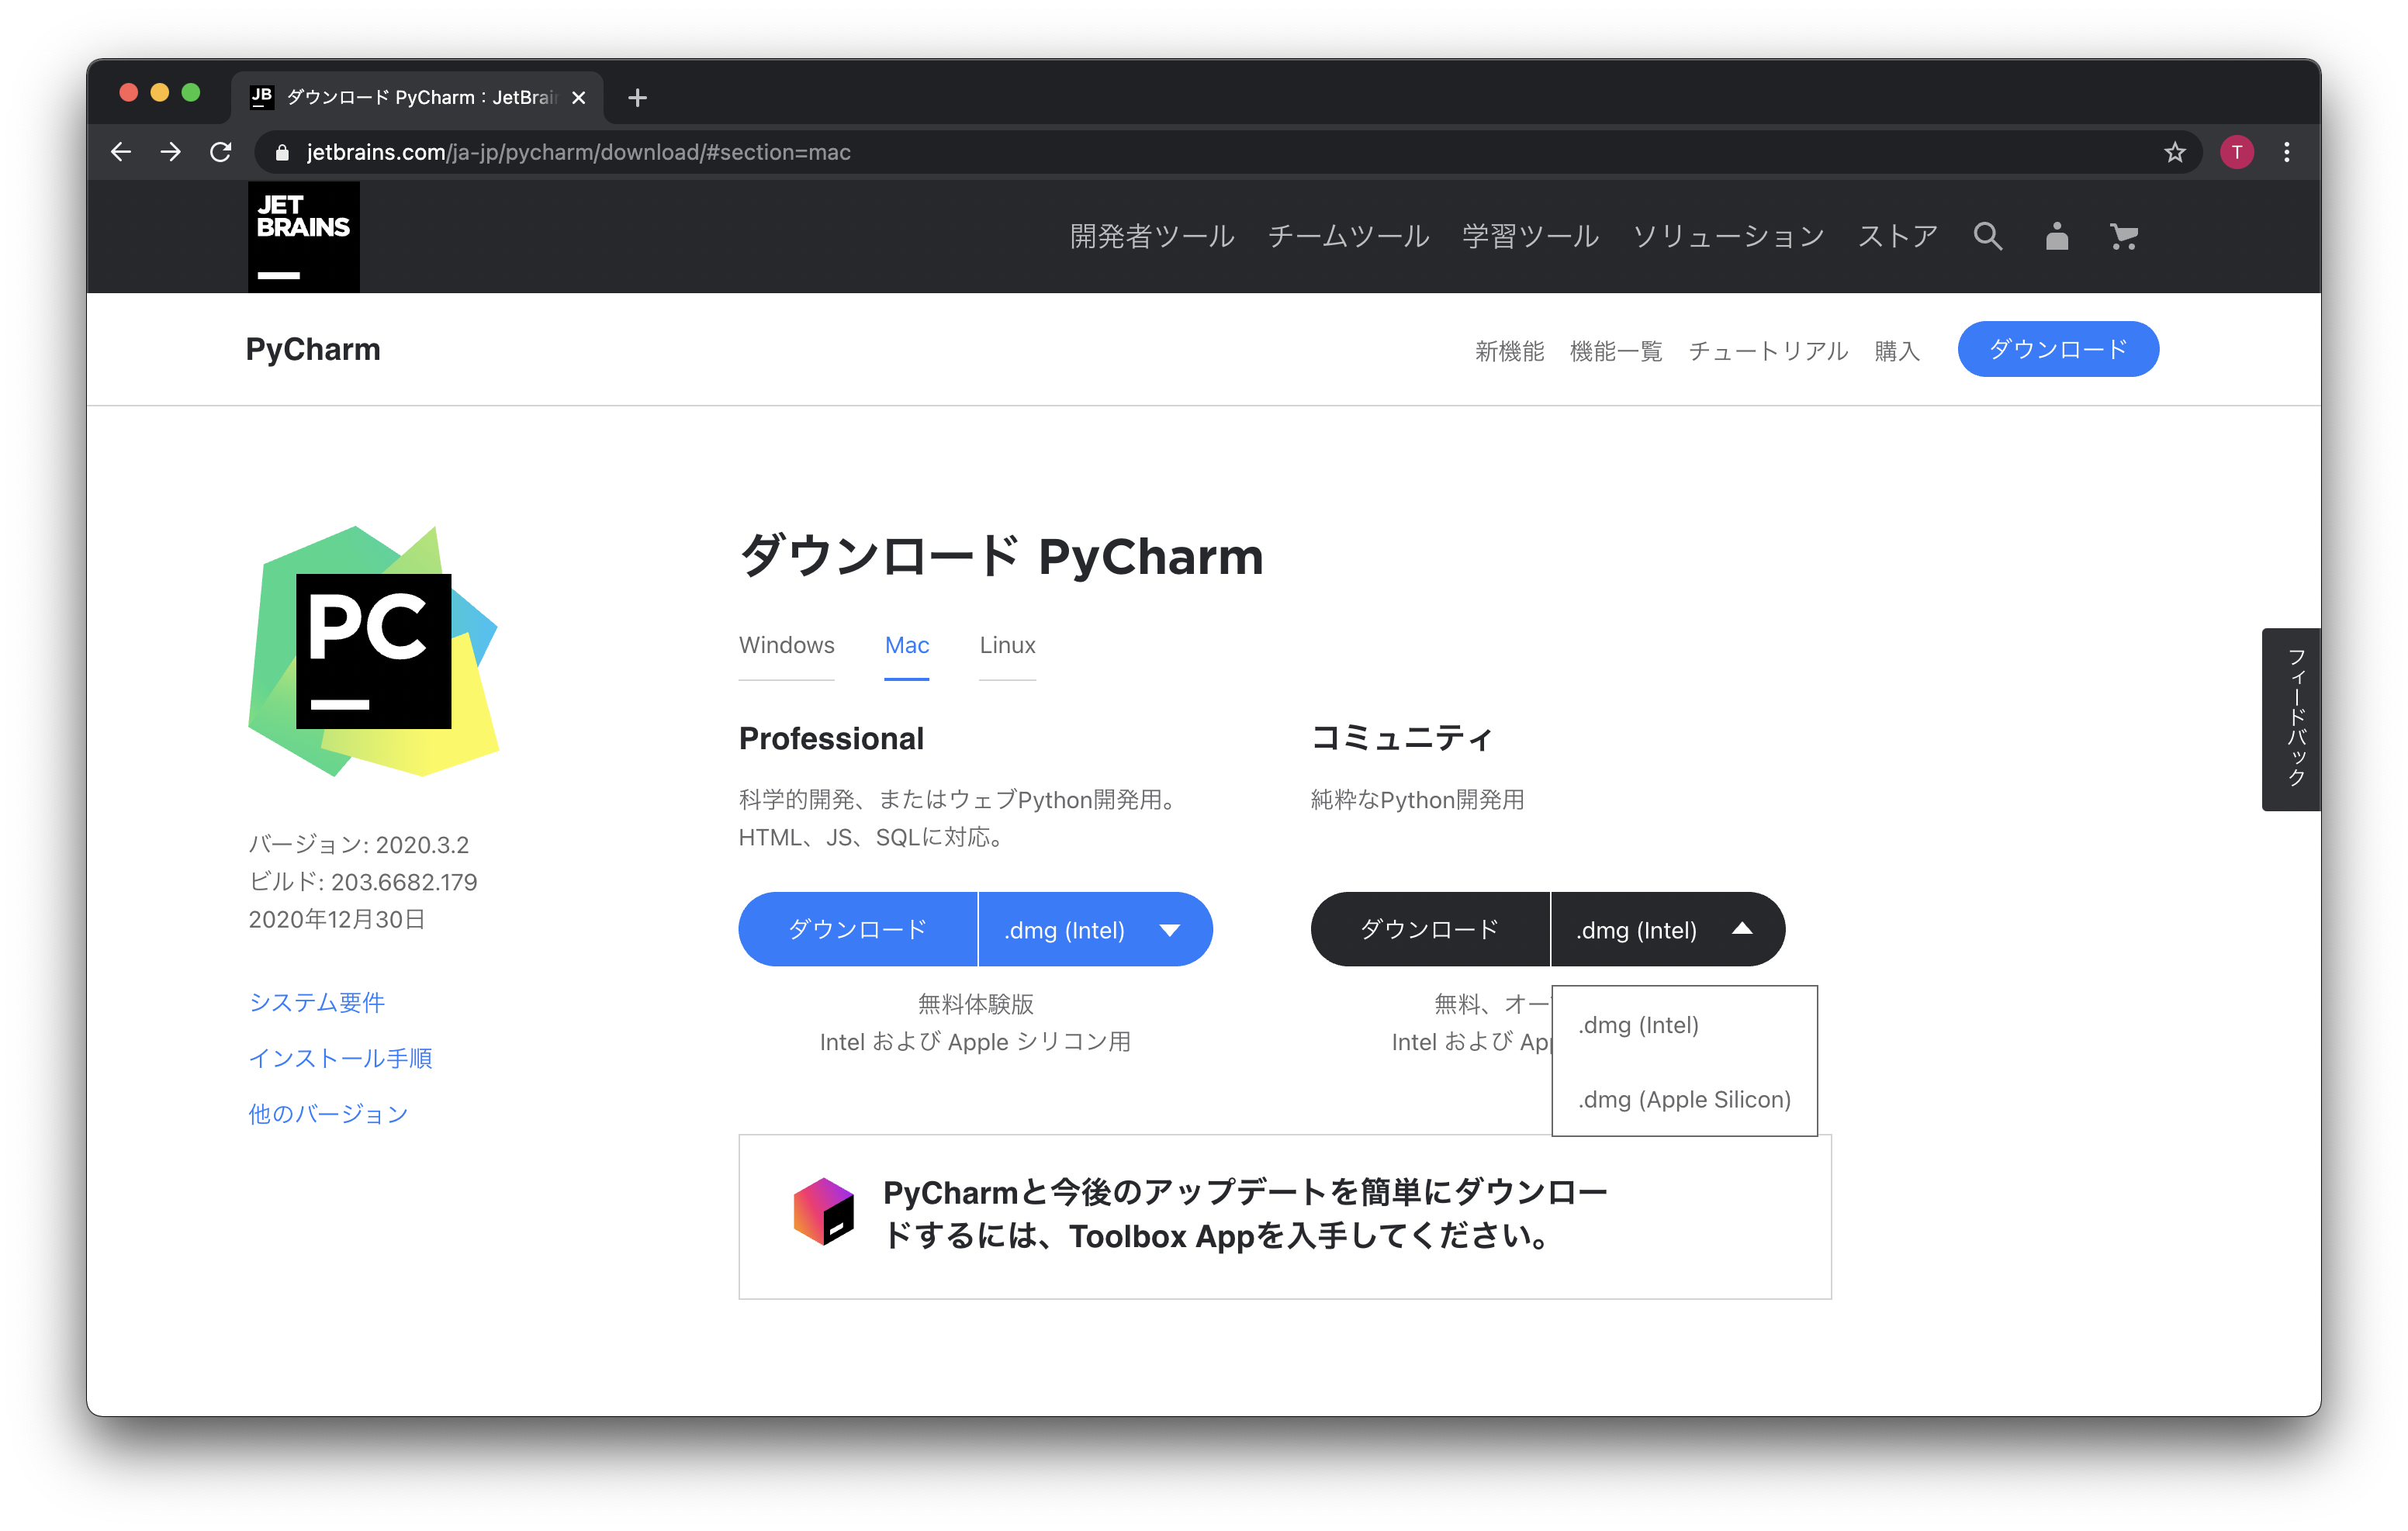Viewport: 2408px width, 1531px height.
Task: Switch to the Windows tab
Action: point(786,645)
